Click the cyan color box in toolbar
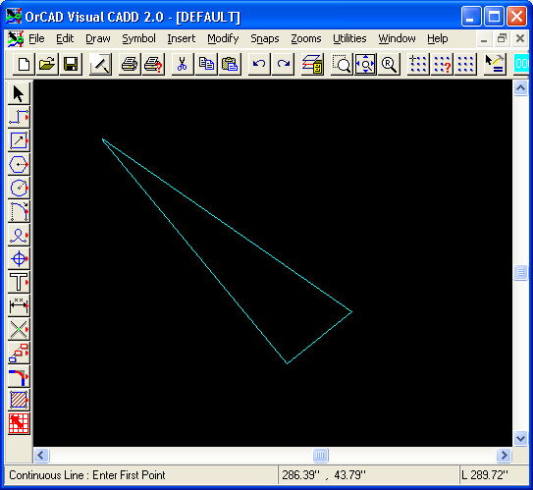The image size is (533, 490). (x=521, y=64)
